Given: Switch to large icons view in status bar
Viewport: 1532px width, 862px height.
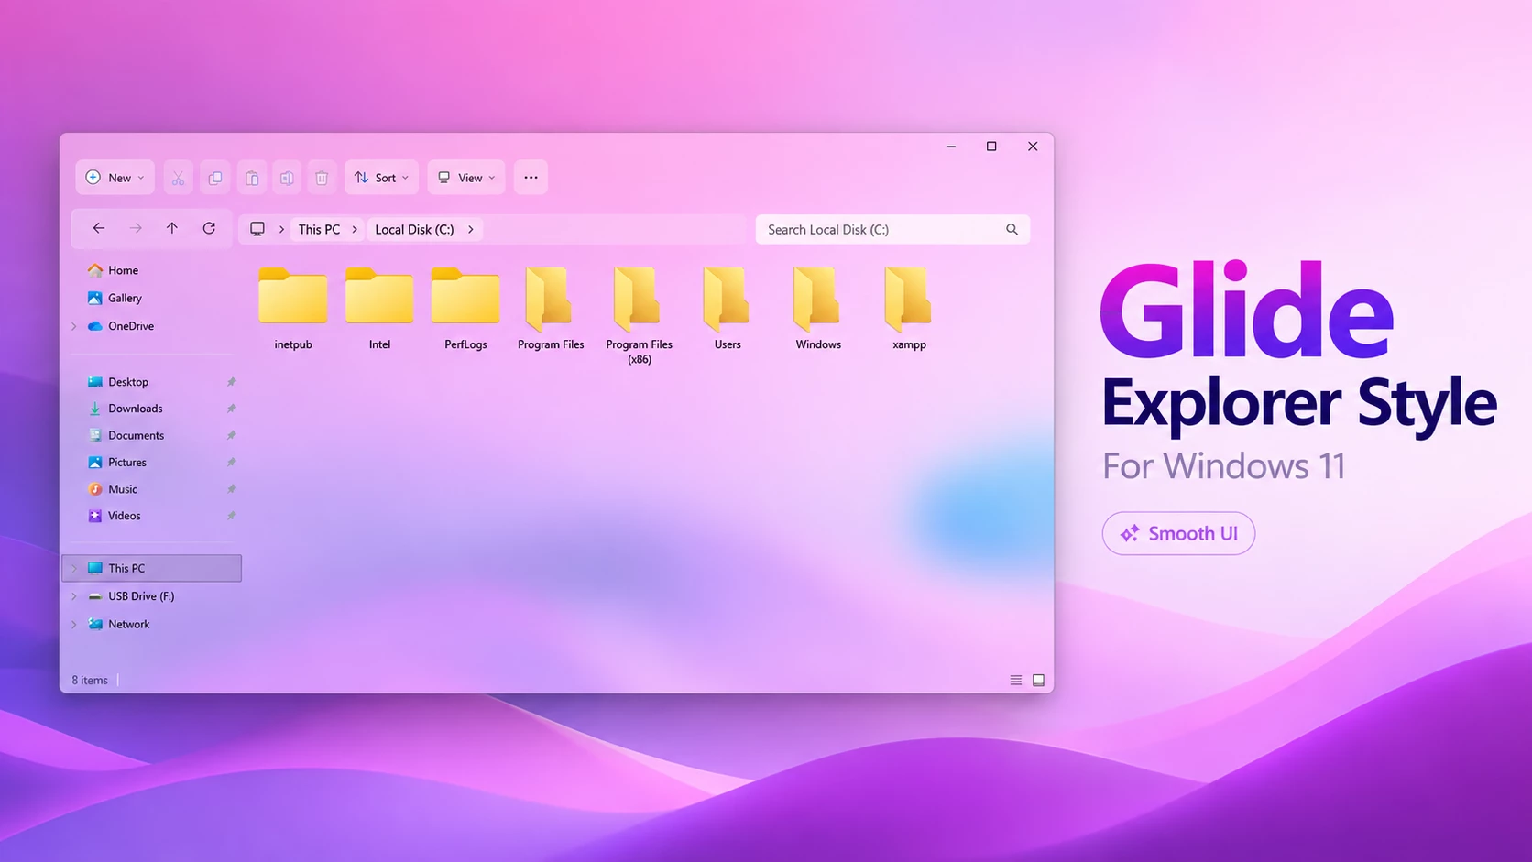Looking at the screenshot, I should pos(1038,680).
